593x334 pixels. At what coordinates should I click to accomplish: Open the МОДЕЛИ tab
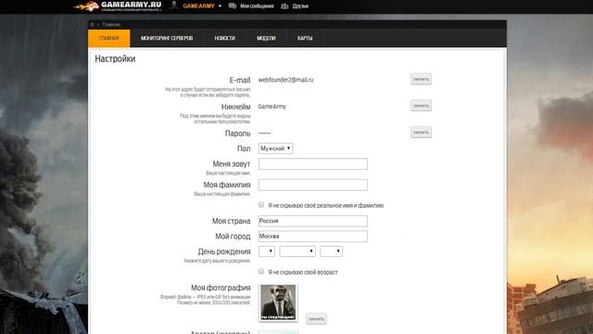coord(266,38)
